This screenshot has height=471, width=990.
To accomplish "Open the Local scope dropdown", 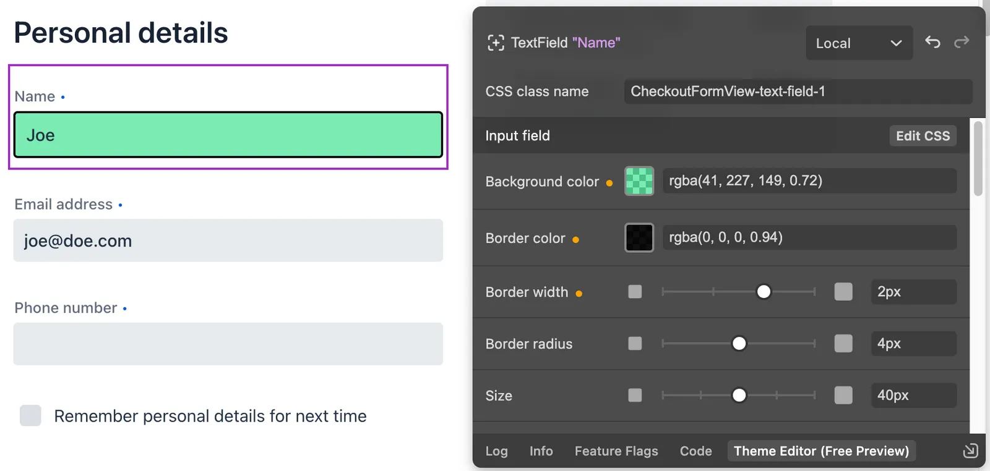I will [x=859, y=43].
